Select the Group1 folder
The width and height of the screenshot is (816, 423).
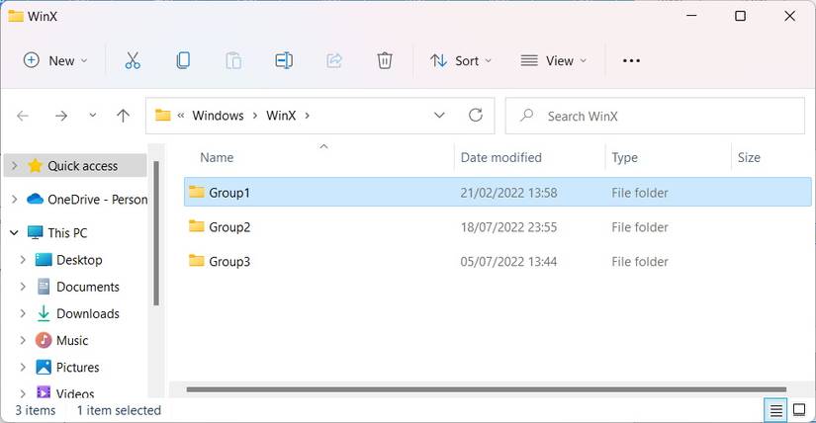(498, 192)
